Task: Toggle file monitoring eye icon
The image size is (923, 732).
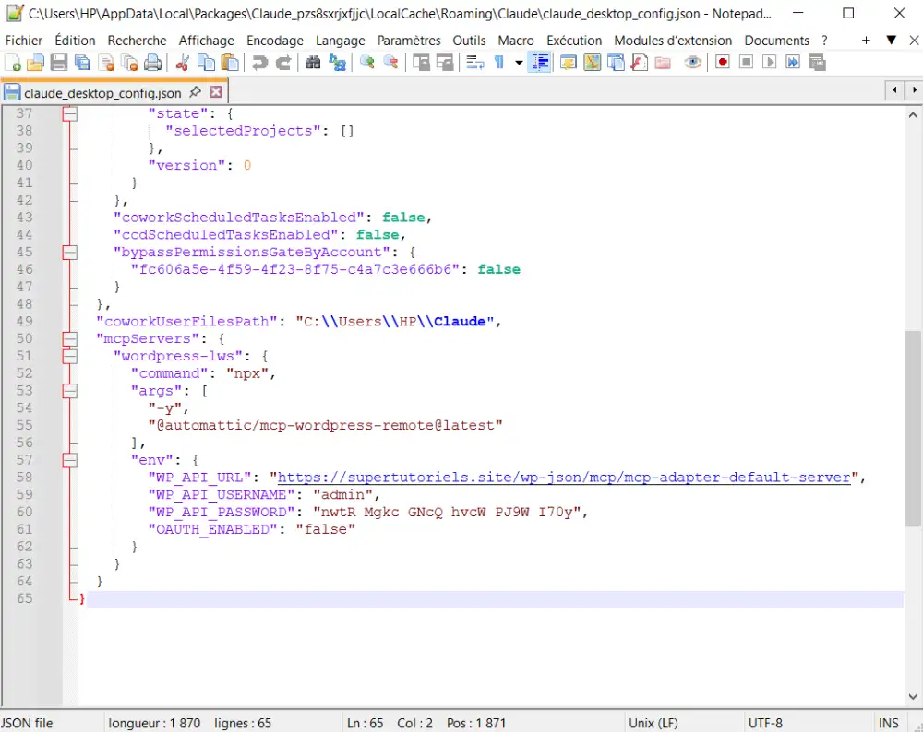Action: pos(693,63)
